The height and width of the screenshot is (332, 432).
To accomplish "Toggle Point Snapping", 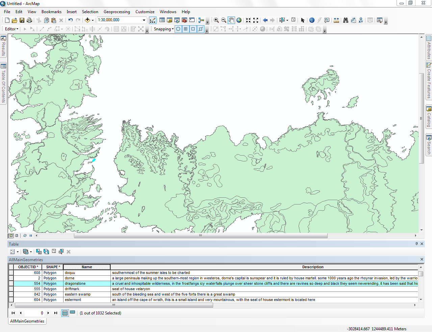I will 178,29.
